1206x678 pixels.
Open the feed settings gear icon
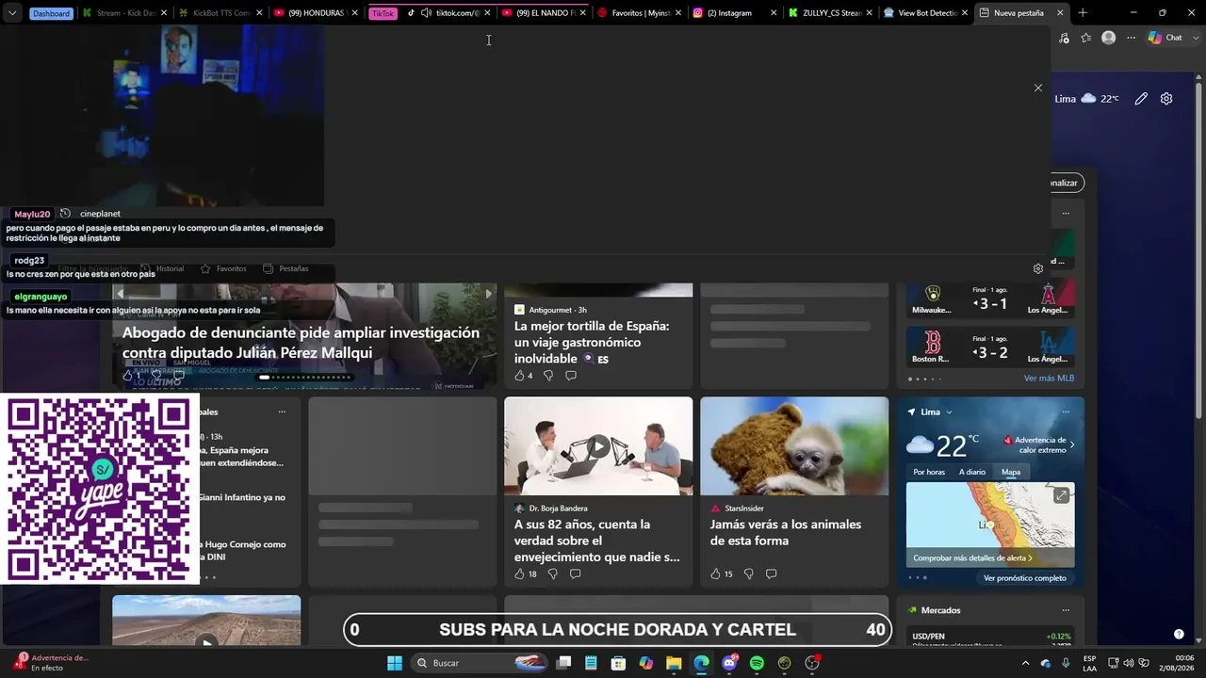[x=1038, y=268]
